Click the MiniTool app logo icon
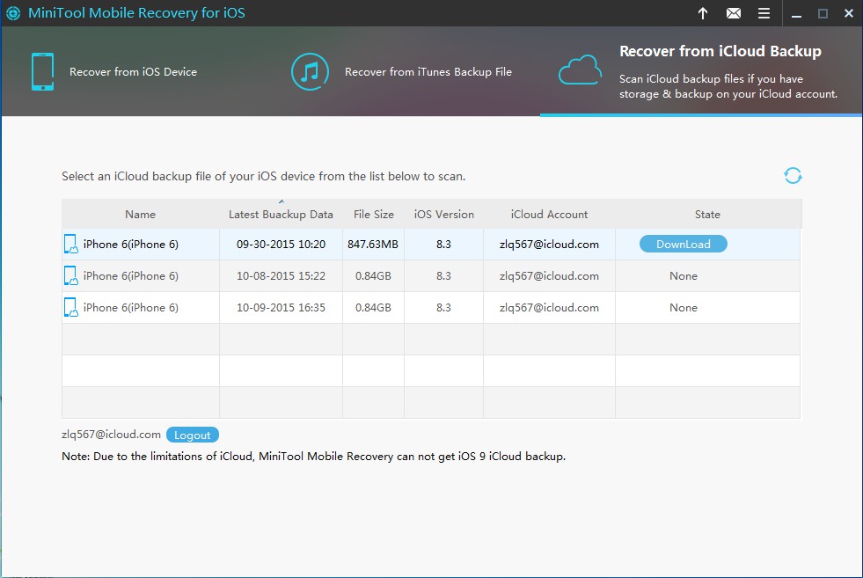 tap(13, 13)
